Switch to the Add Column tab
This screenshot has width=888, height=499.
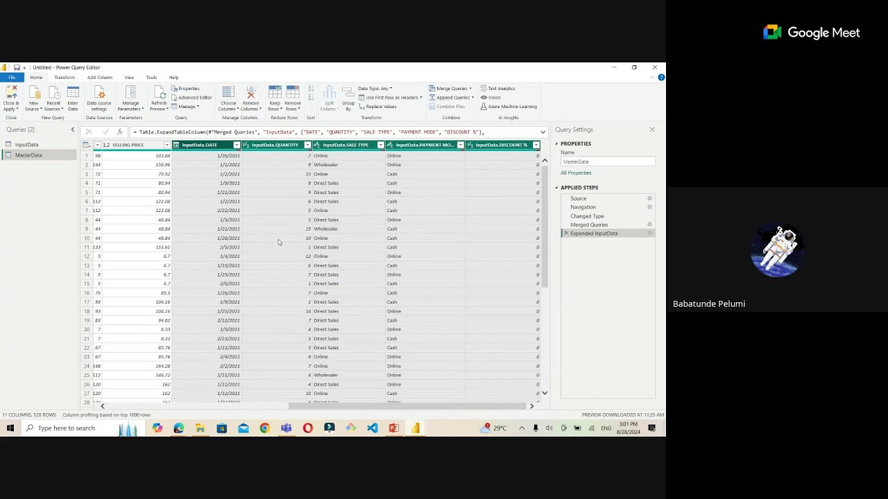[x=99, y=78]
